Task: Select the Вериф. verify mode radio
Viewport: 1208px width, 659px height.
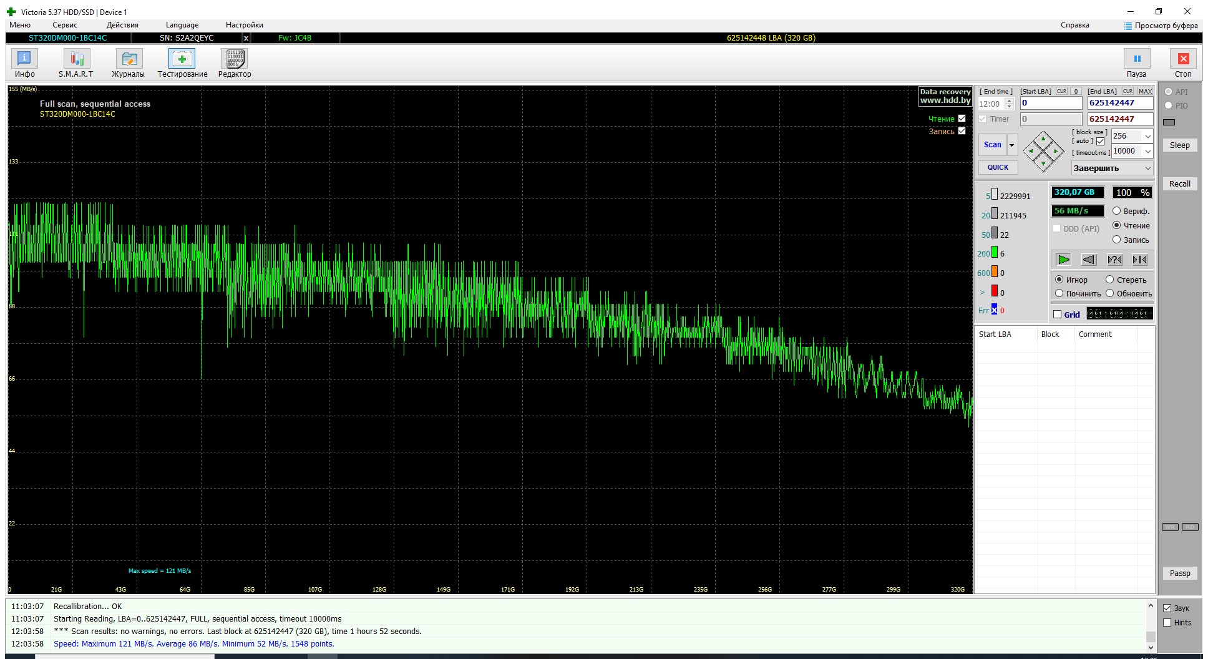Action: coord(1116,211)
